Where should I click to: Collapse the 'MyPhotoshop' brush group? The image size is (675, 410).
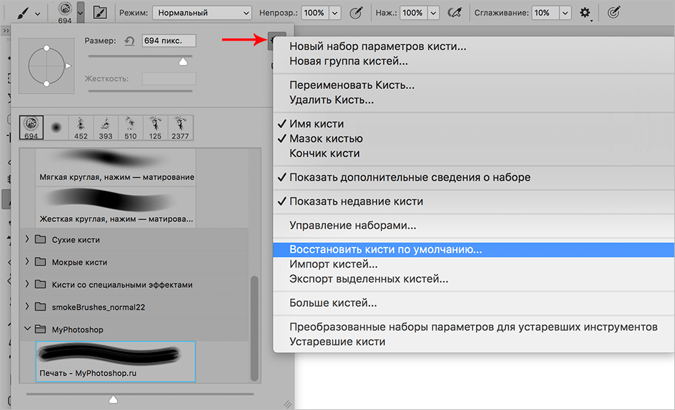point(28,329)
